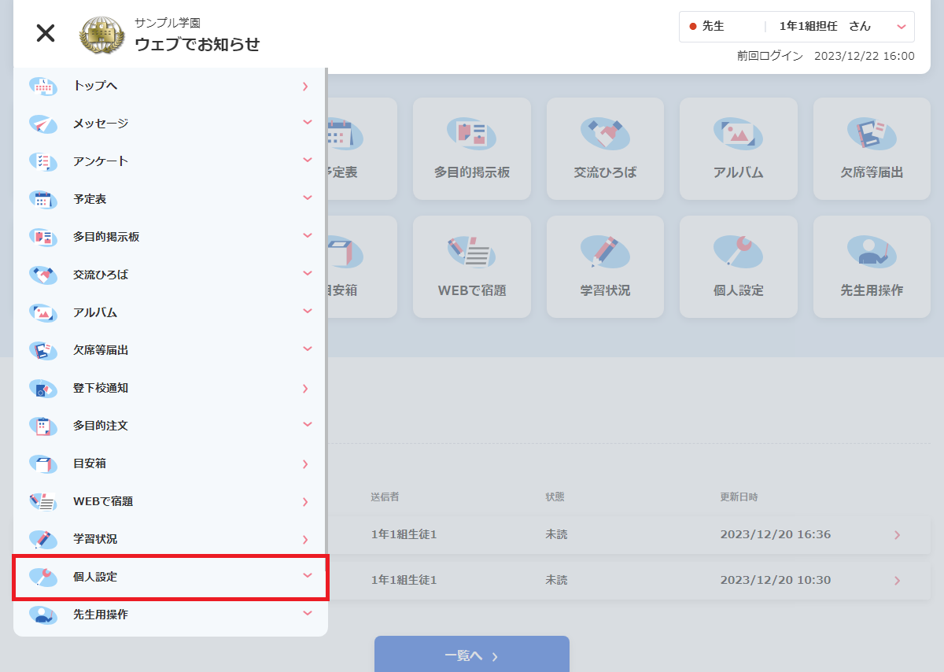The width and height of the screenshot is (944, 672).
Task: Click the 一覧へ button
Action: (471, 655)
